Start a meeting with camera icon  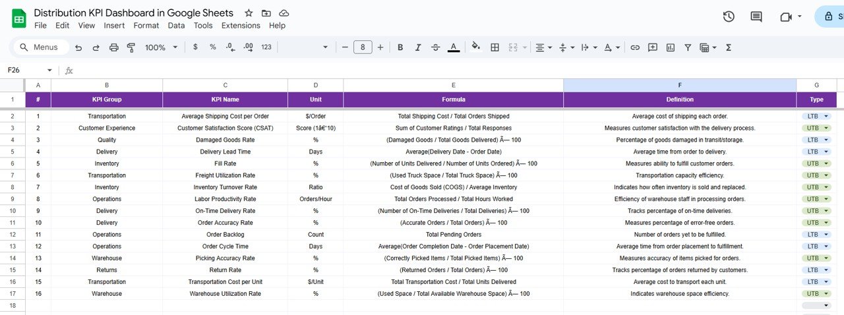click(785, 16)
